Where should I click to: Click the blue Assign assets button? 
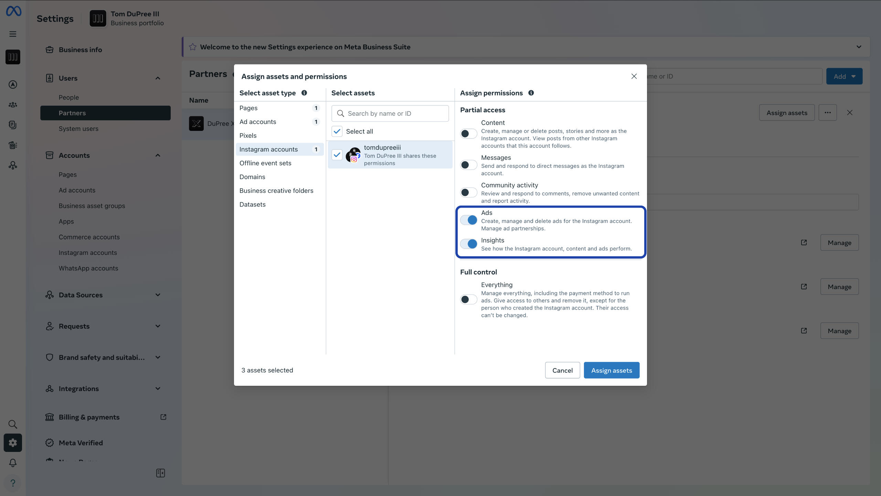612,370
